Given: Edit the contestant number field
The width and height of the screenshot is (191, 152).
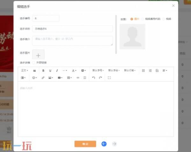Looking at the screenshot, I should (46, 18).
